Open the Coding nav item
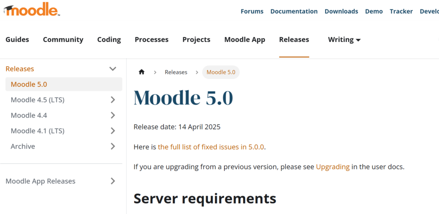This screenshot has height=214, width=439. click(x=109, y=40)
